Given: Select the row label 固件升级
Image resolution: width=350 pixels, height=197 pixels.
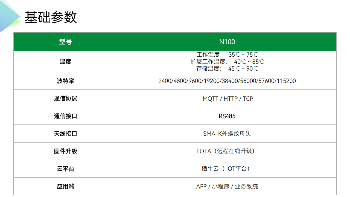Looking at the screenshot, I should tap(66, 151).
